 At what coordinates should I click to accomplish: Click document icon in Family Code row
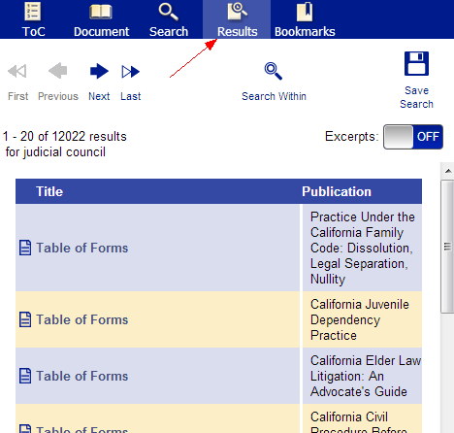25,248
